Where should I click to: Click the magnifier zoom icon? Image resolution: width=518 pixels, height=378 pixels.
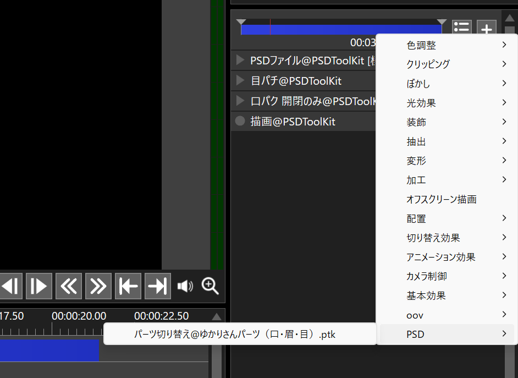coord(210,286)
